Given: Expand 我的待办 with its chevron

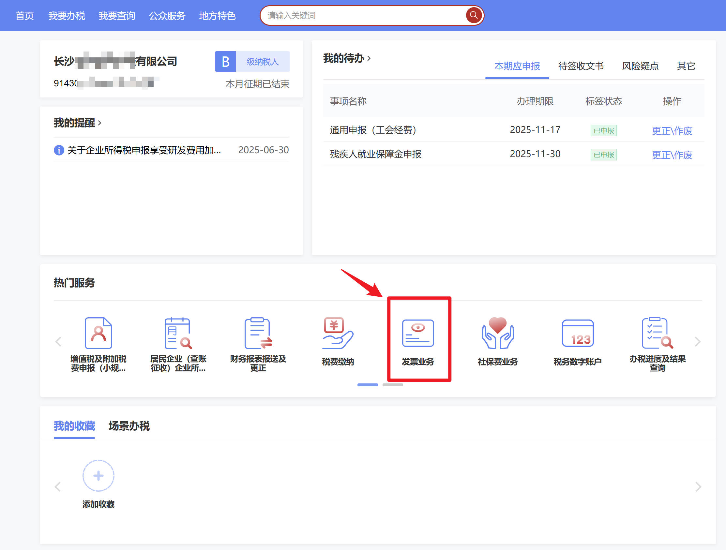Looking at the screenshot, I should point(369,58).
